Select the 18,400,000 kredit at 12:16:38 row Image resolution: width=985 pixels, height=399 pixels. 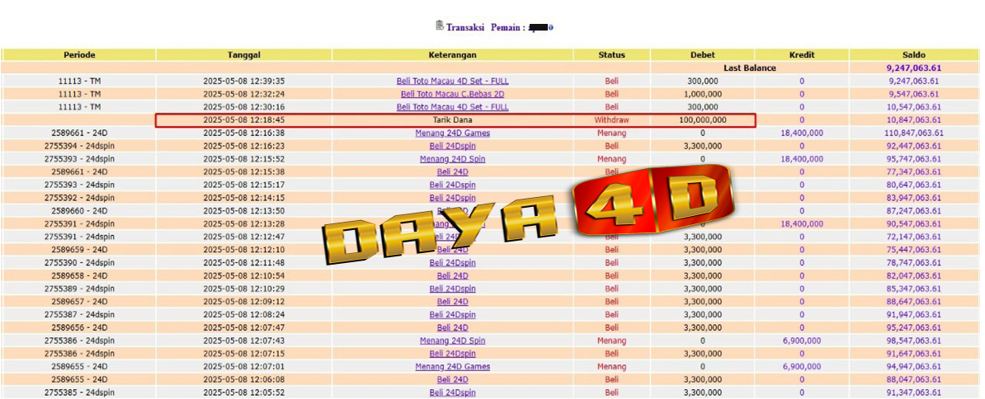coord(802,133)
